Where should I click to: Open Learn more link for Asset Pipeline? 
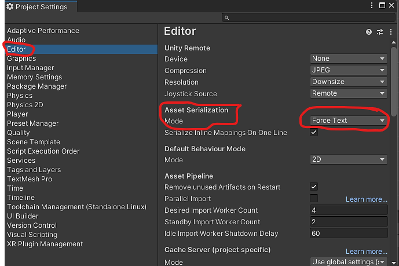click(366, 199)
